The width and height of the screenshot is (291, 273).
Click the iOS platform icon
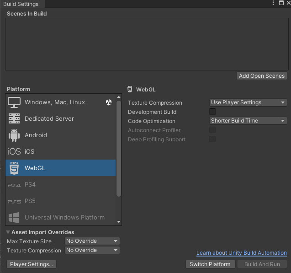click(x=14, y=151)
